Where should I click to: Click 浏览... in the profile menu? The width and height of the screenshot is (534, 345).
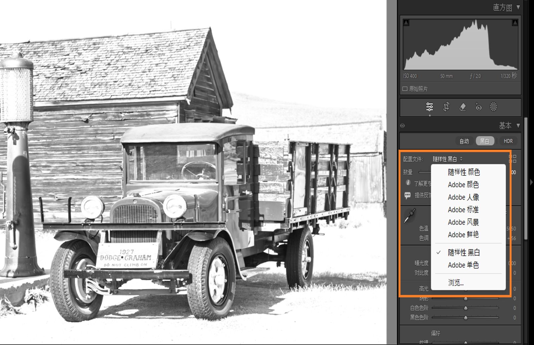point(468,283)
